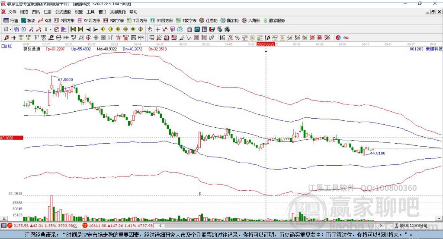Select the zigzag wave line tool
Image resolution: width=443 pixels, height=239 pixels.
coord(189,38)
